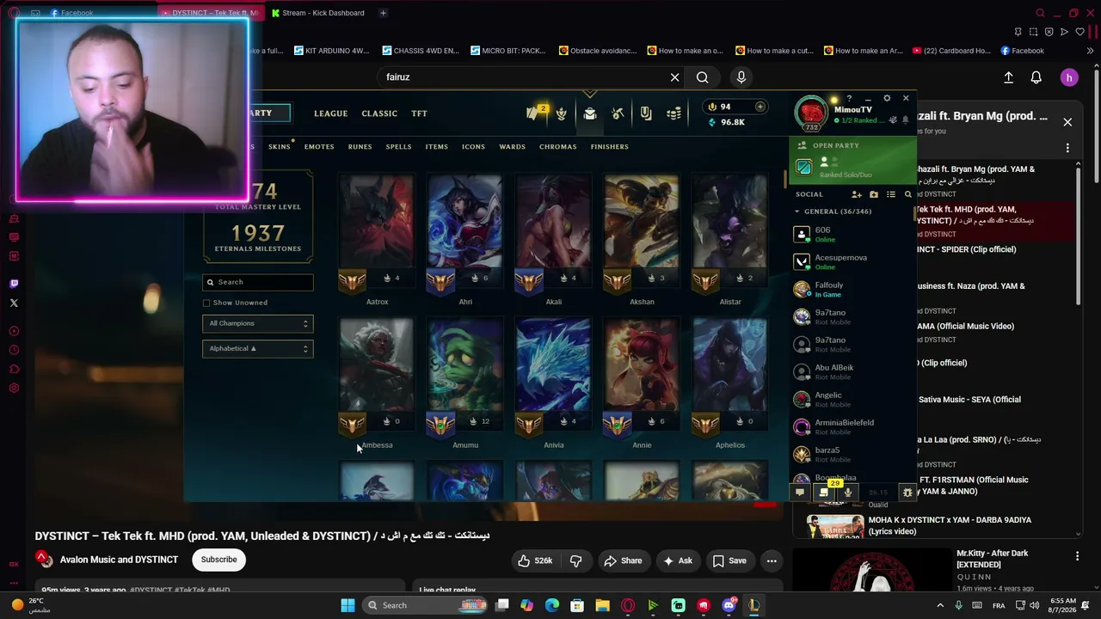Viewport: 1101px width, 619px height.
Task: Click the bug report icon in League client
Action: click(907, 493)
